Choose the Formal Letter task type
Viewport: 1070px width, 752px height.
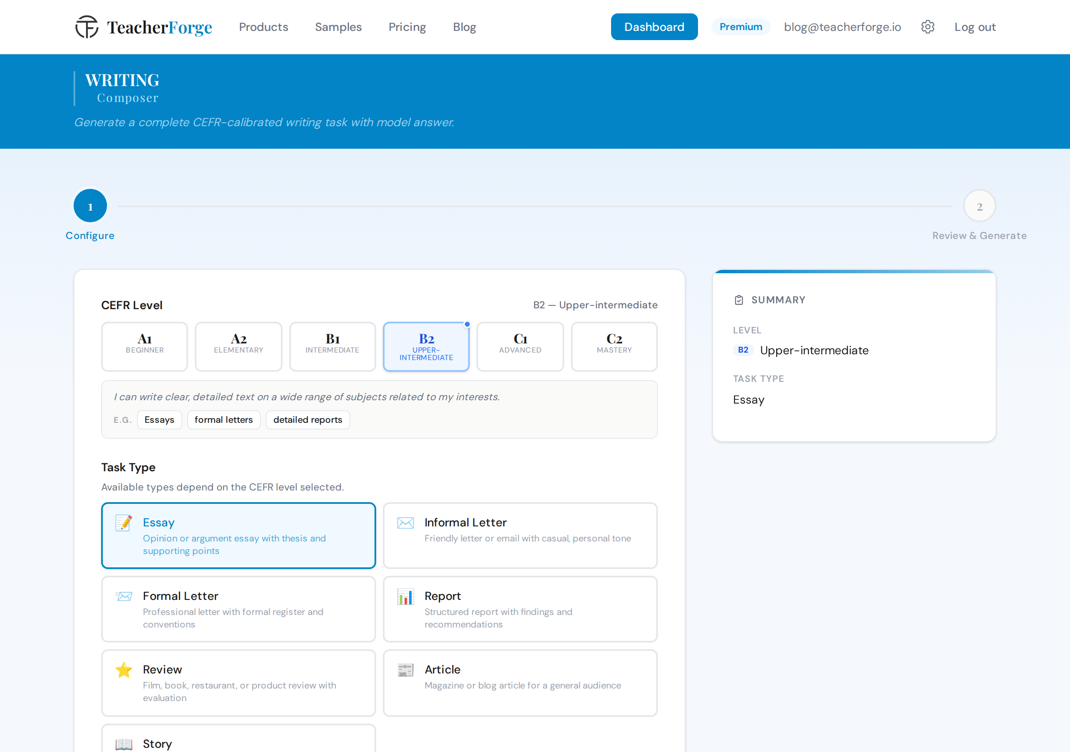click(x=239, y=609)
